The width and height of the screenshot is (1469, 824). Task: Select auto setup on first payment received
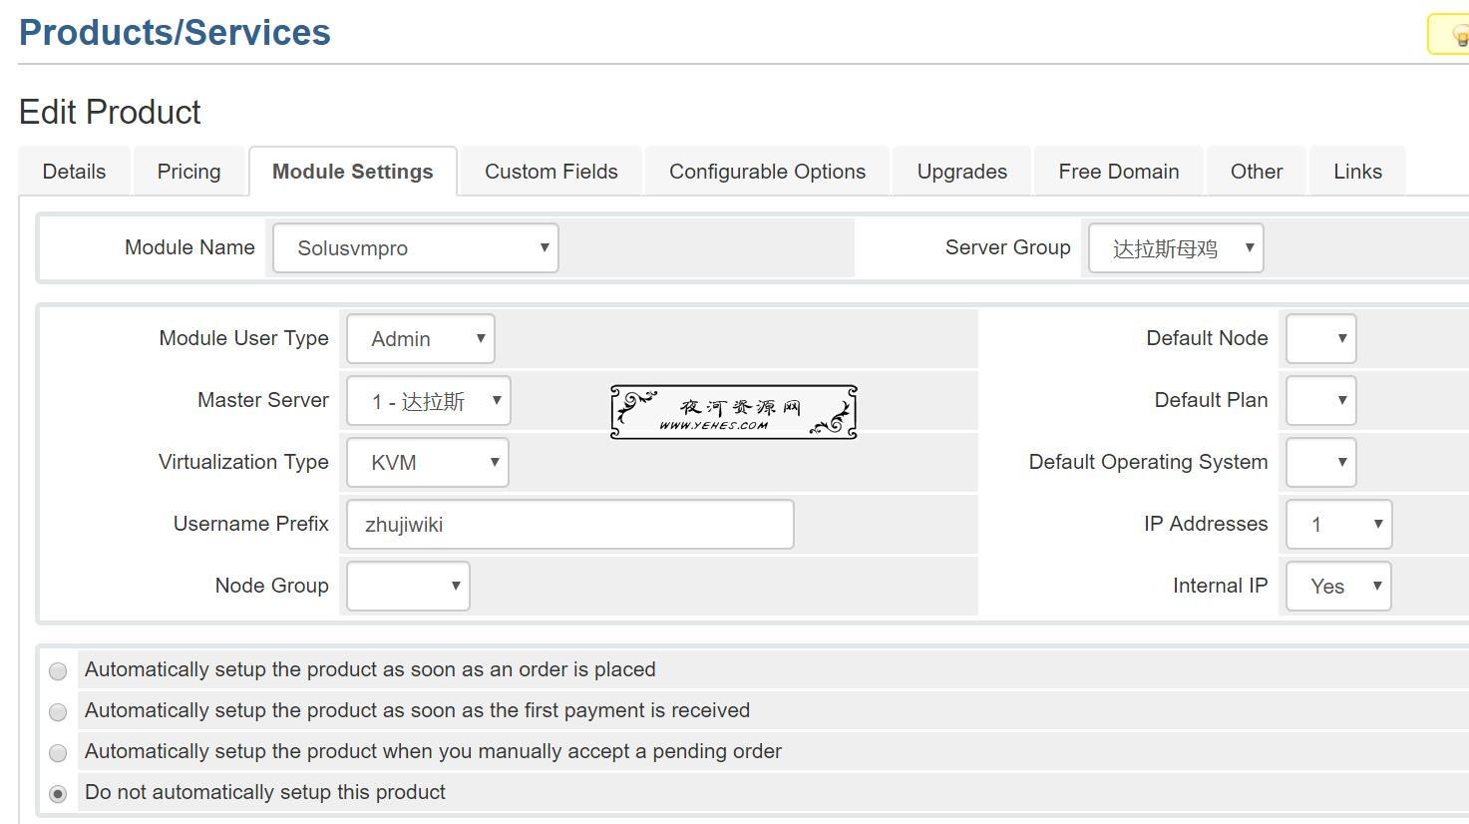[x=58, y=712]
